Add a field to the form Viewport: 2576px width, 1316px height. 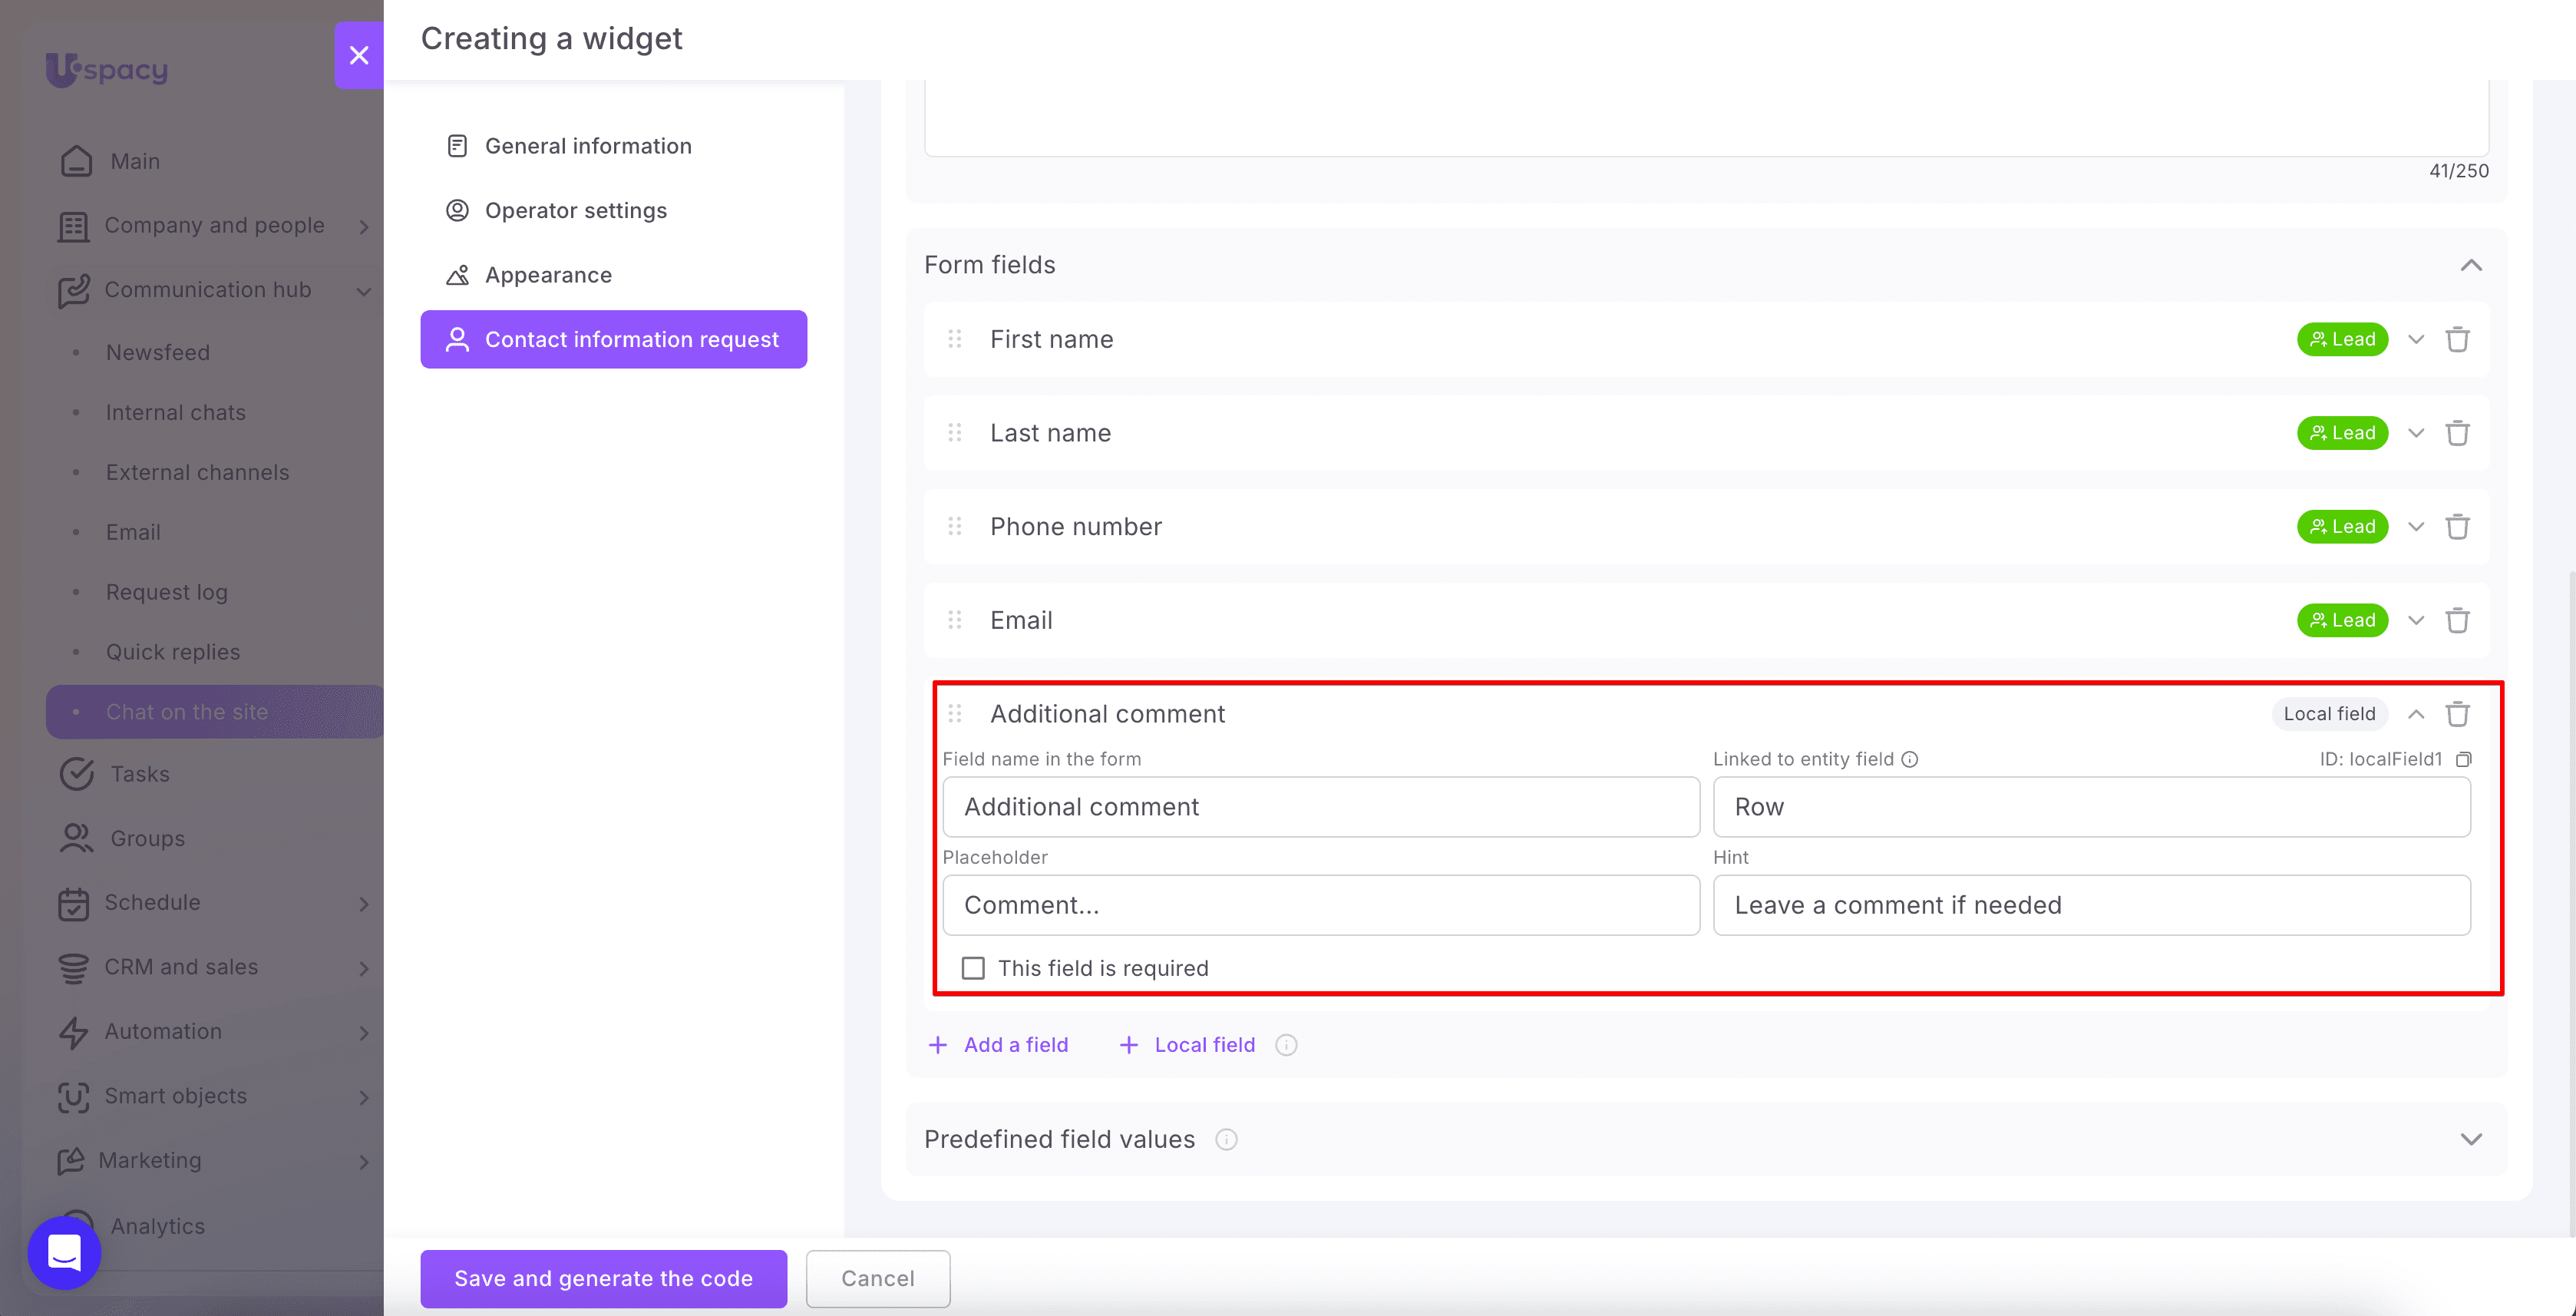tap(998, 1045)
